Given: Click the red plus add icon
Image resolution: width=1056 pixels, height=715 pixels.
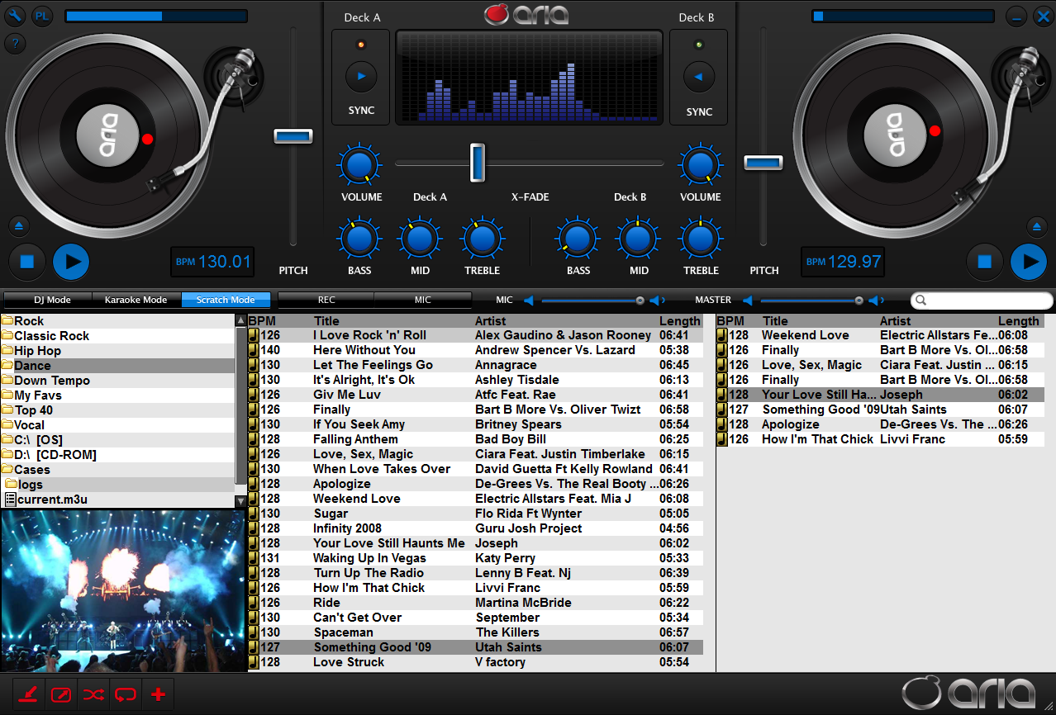Looking at the screenshot, I should click(158, 694).
